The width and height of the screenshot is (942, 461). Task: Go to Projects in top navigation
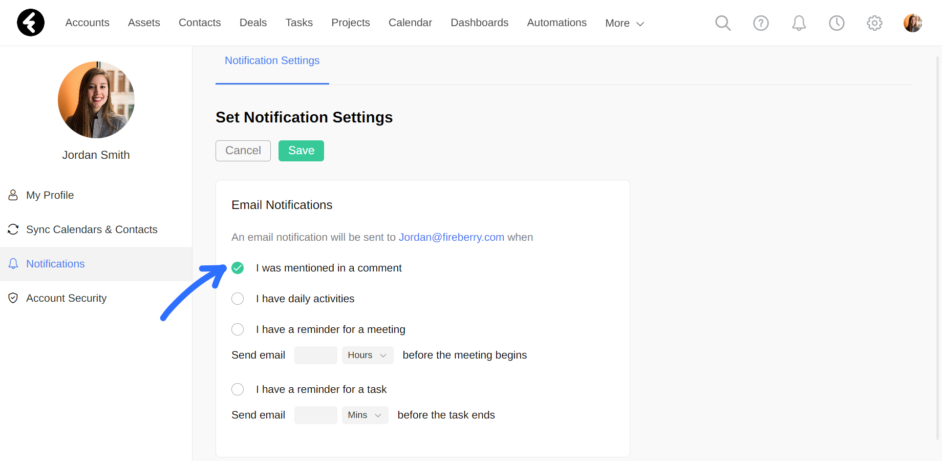(351, 23)
